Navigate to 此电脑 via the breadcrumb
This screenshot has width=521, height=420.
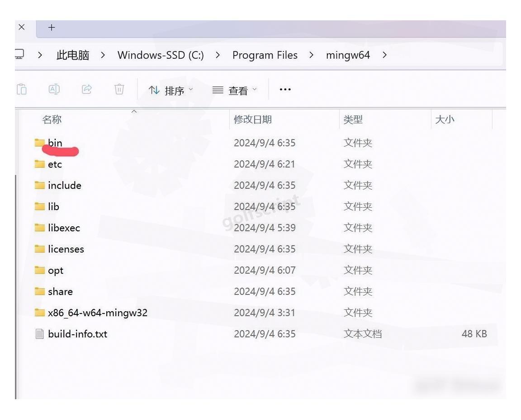click(x=71, y=55)
